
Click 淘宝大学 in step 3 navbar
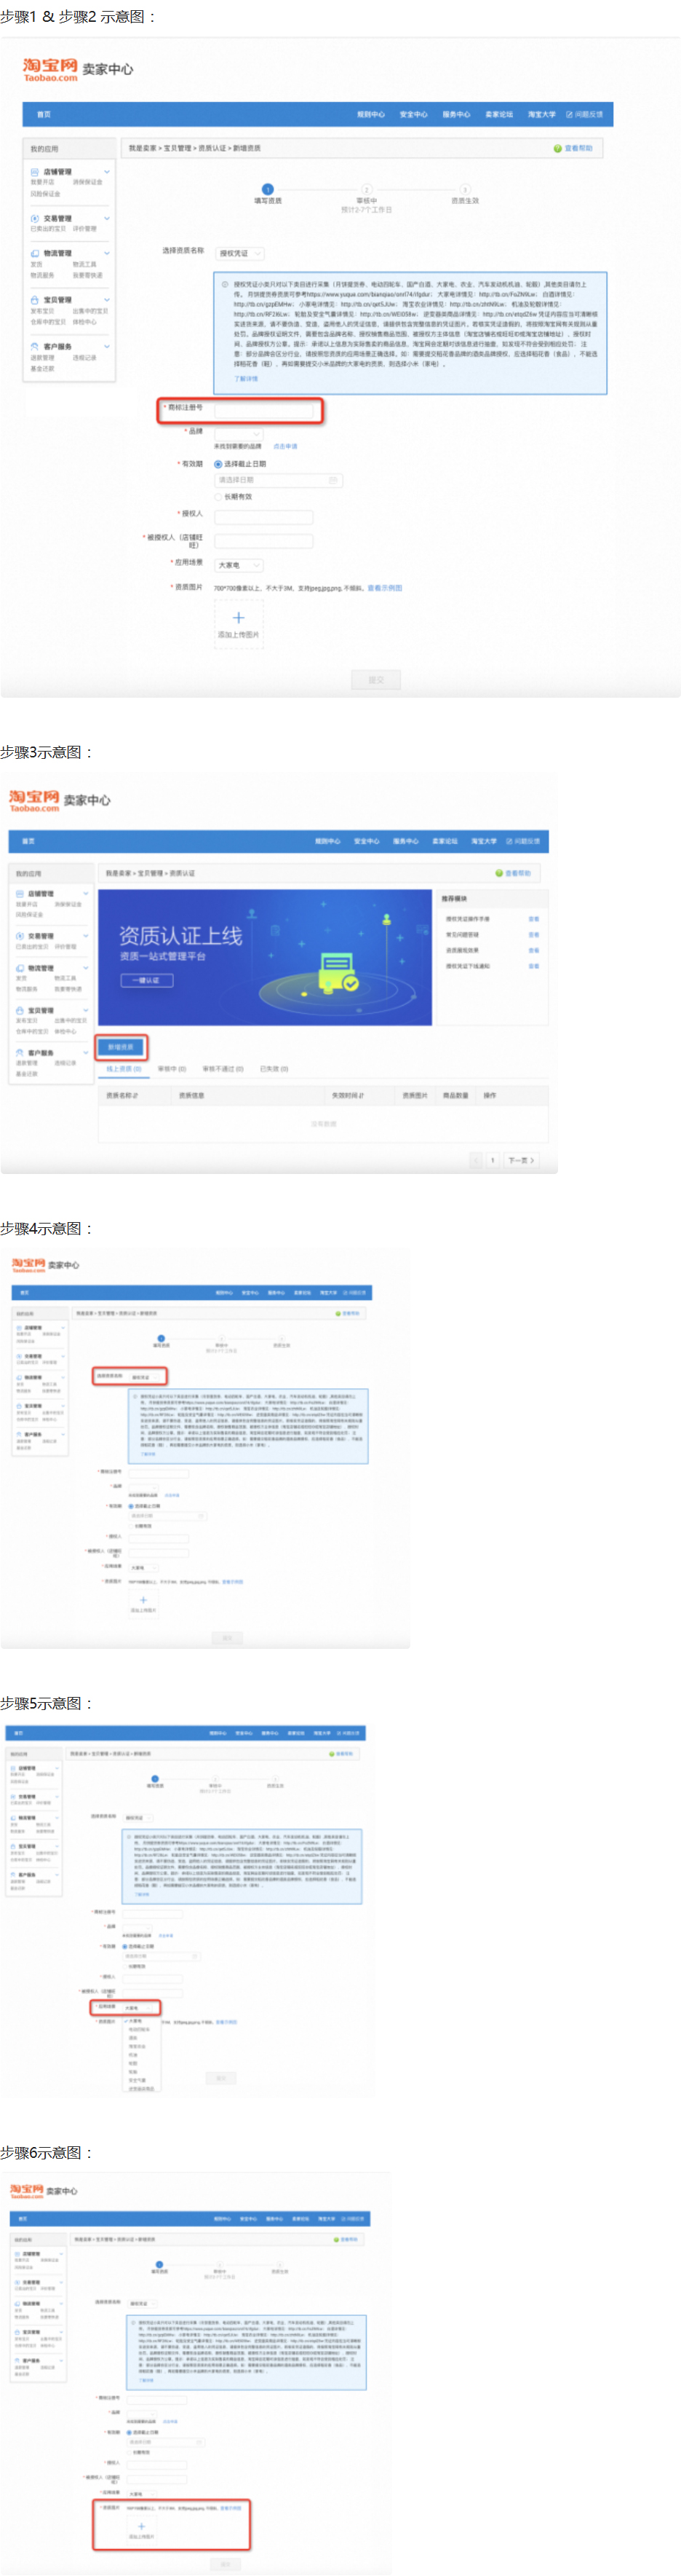483,841
